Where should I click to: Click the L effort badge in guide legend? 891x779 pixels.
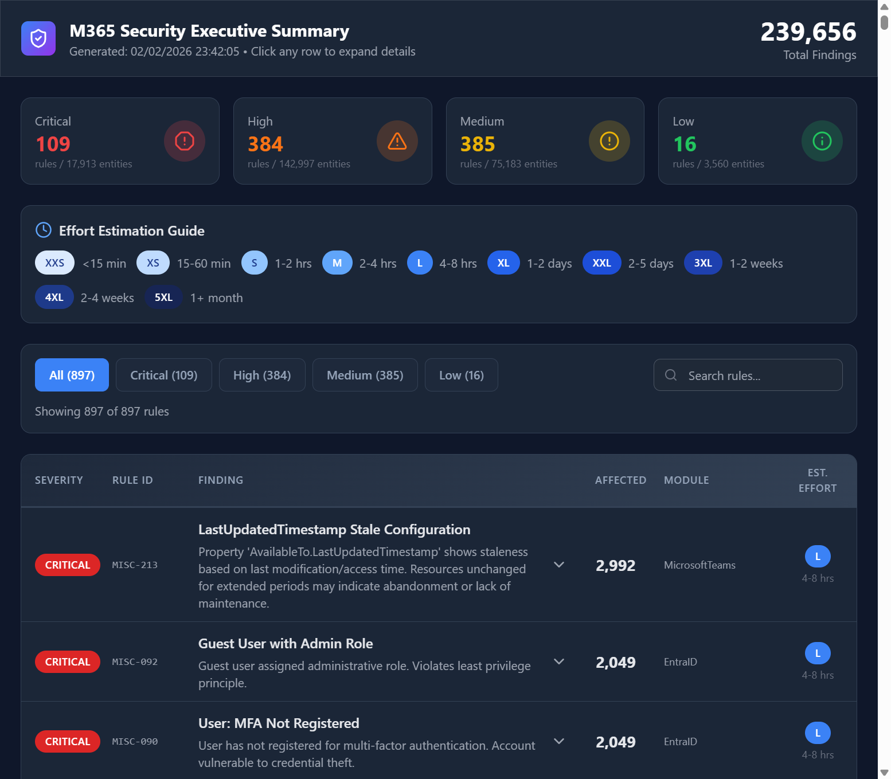click(x=420, y=263)
